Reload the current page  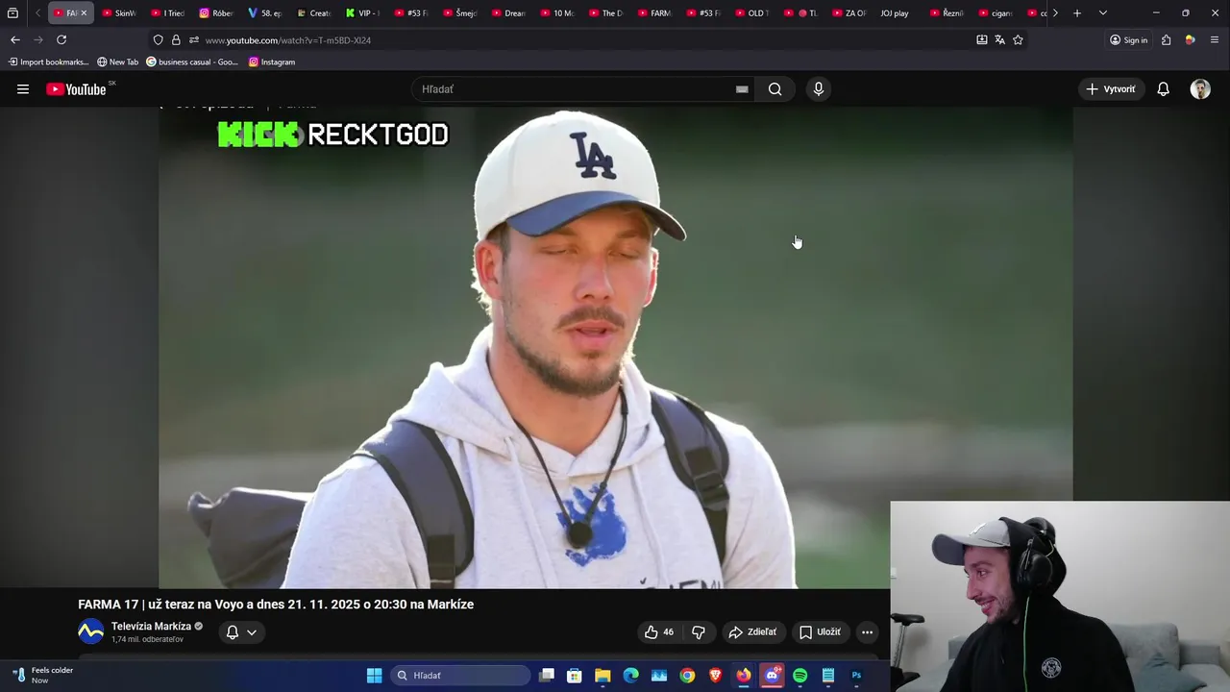[61, 39]
